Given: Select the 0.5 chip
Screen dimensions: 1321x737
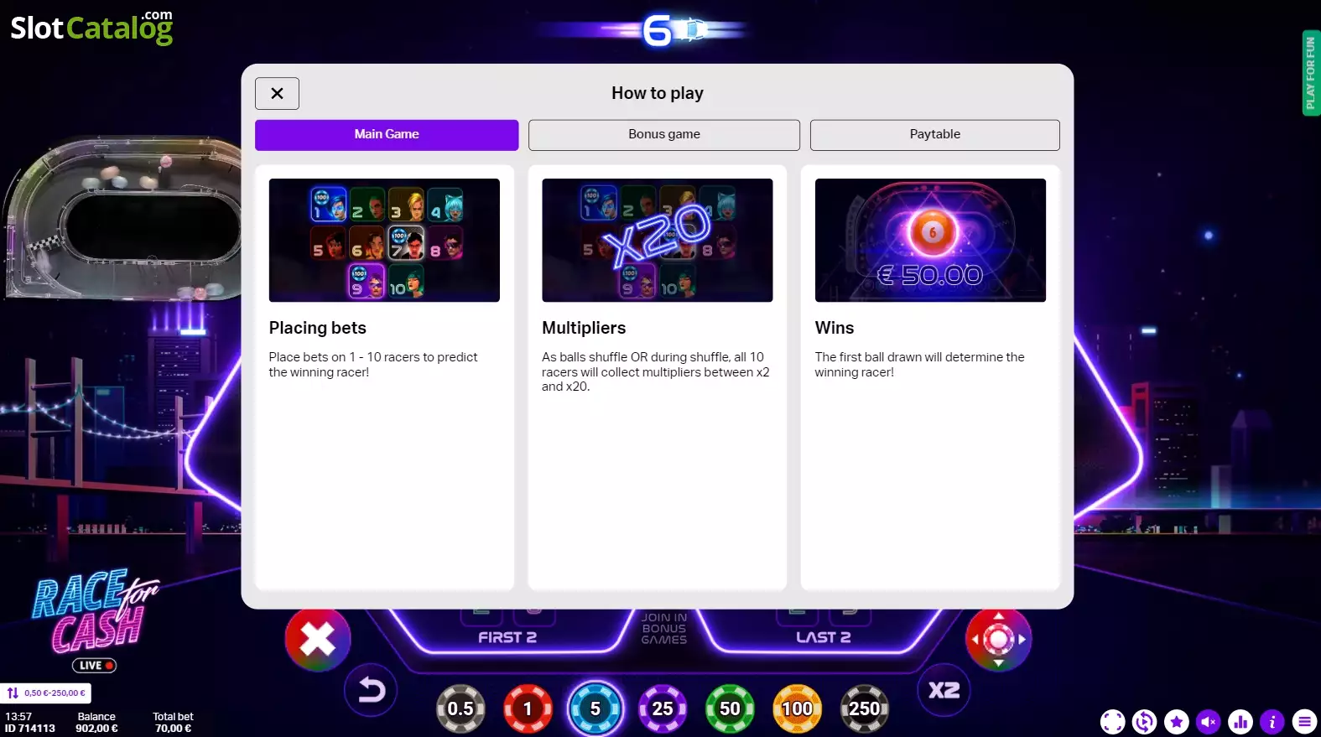Looking at the screenshot, I should click(x=460, y=708).
